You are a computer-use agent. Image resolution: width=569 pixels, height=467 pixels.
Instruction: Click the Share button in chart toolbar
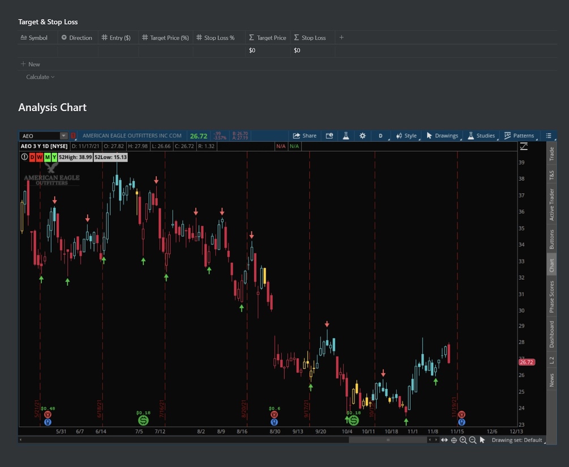pyautogui.click(x=305, y=135)
